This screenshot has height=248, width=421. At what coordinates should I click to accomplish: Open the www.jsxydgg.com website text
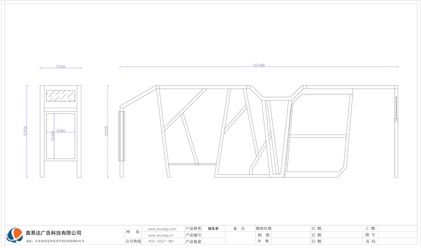coord(162,229)
